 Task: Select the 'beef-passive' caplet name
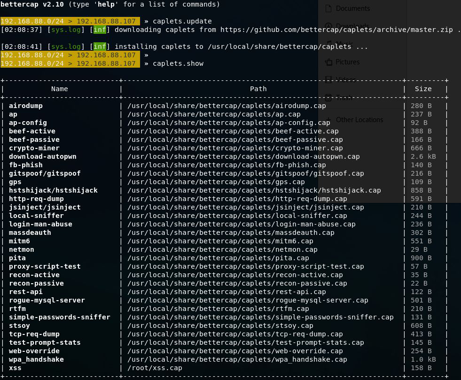[x=34, y=140]
